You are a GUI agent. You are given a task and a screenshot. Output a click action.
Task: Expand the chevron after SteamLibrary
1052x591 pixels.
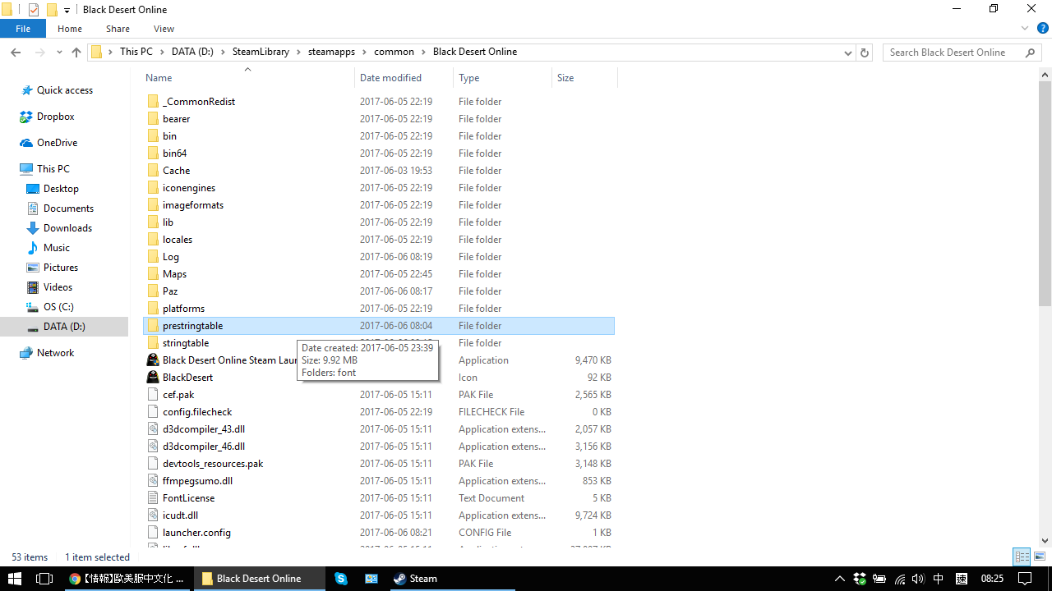tap(298, 52)
